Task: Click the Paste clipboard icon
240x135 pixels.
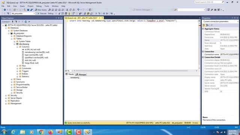Action: click(73, 10)
